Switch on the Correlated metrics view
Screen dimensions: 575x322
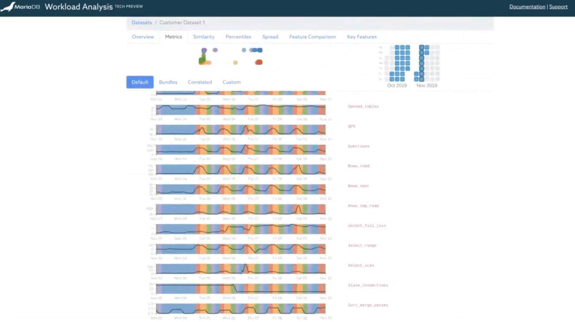200,82
